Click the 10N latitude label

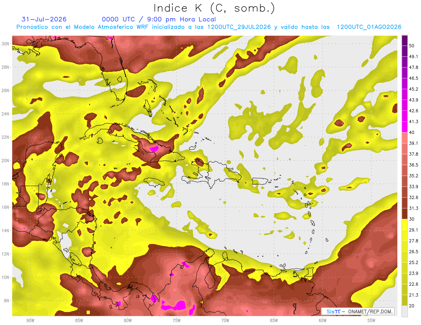click(6, 277)
